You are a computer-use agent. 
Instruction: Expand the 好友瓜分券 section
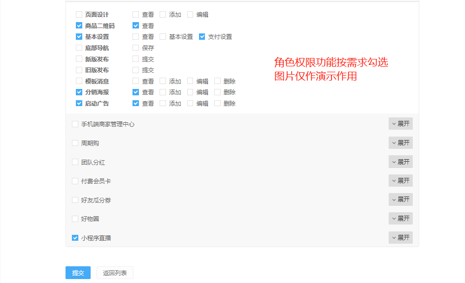pos(400,199)
